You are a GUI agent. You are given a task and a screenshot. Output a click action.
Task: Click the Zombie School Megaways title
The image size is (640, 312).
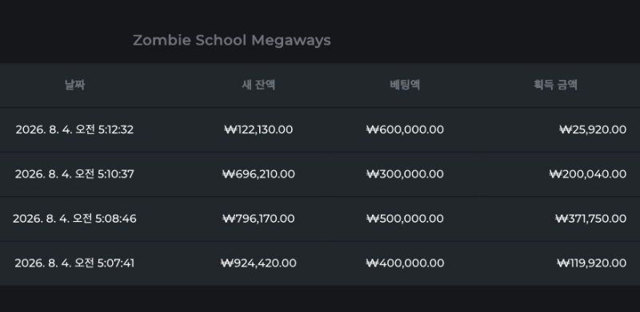pyautogui.click(x=232, y=41)
